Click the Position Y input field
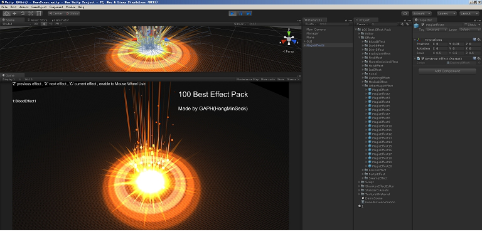 pyautogui.click(x=458, y=44)
